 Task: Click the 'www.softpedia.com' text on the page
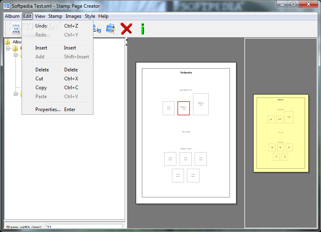[x=186, y=90]
